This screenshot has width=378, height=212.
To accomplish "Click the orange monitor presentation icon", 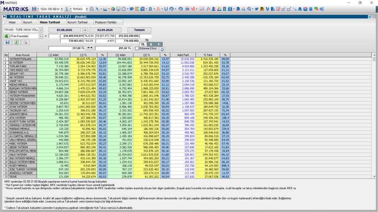I will click(x=118, y=9).
